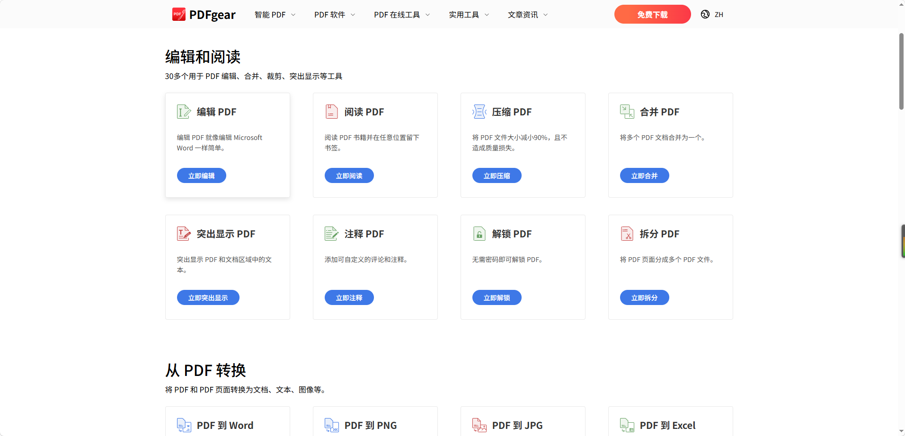Click the 免费下载 button
The width and height of the screenshot is (905, 436).
[x=652, y=14]
